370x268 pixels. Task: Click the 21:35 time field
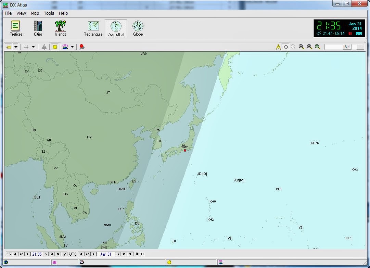37,254
